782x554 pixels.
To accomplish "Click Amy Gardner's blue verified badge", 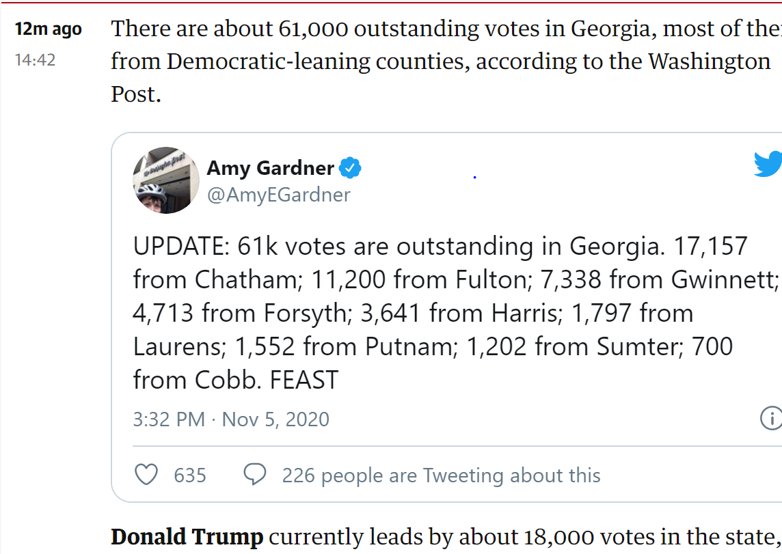I will [351, 167].
